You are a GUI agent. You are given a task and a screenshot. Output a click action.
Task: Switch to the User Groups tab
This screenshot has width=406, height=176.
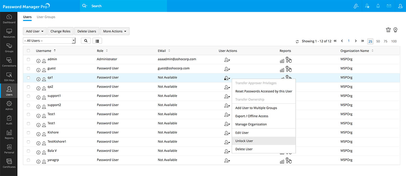(46, 17)
